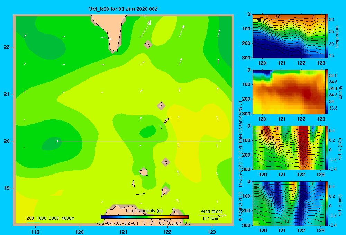Open the northward velocity section panel
Viewport: 346px width, 235px height.
click(289, 148)
